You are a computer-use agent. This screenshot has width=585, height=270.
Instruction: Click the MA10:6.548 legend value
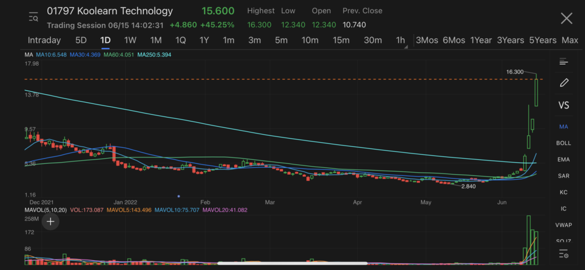[x=51, y=55]
